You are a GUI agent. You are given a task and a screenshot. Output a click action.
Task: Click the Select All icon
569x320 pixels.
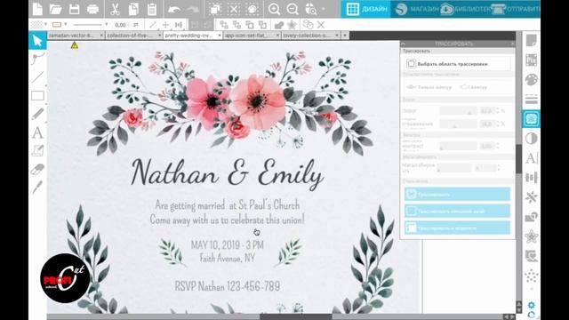(215, 9)
